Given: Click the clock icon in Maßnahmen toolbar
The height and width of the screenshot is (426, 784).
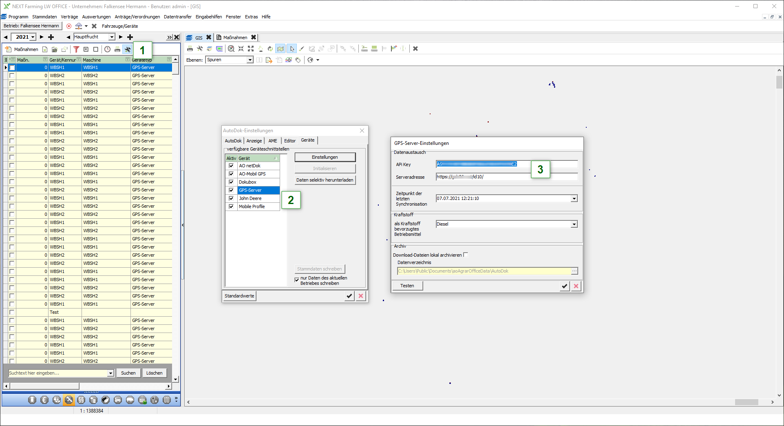Looking at the screenshot, I should (107, 49).
